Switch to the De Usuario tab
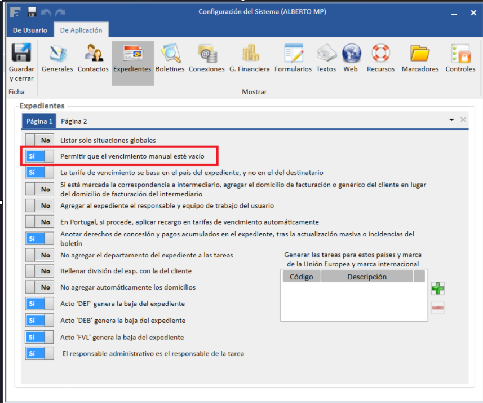 pos(30,30)
